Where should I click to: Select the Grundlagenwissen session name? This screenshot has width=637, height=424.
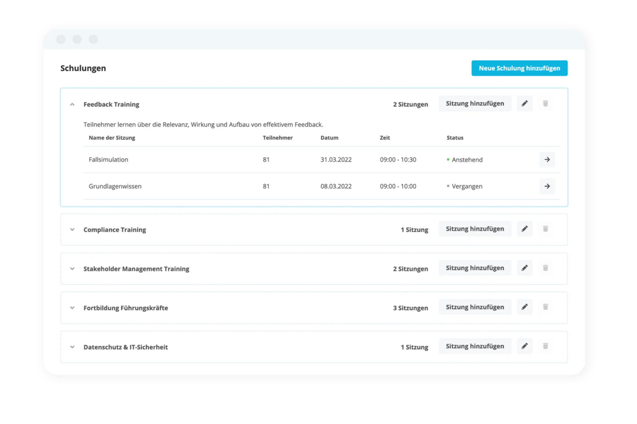click(115, 186)
